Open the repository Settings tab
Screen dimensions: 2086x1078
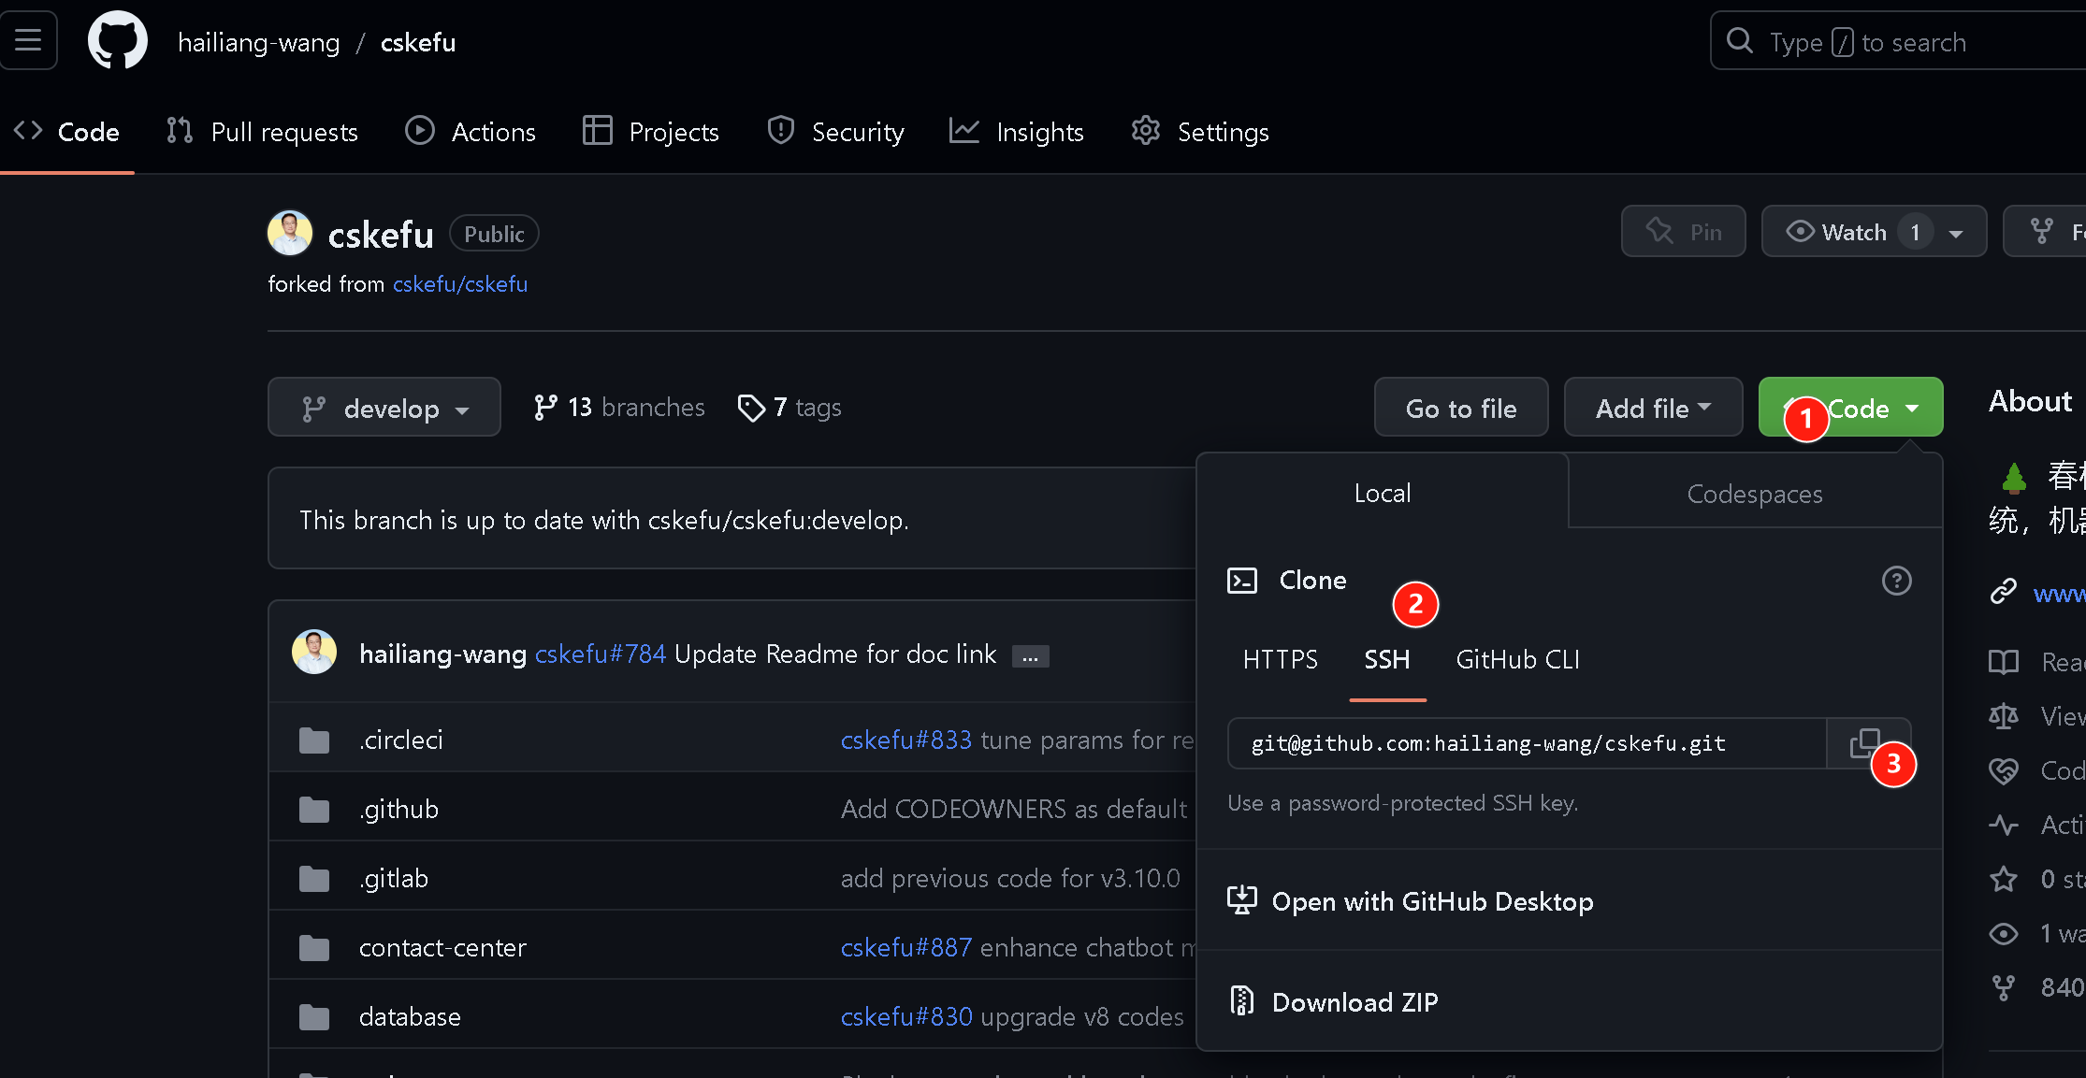(x=1200, y=132)
